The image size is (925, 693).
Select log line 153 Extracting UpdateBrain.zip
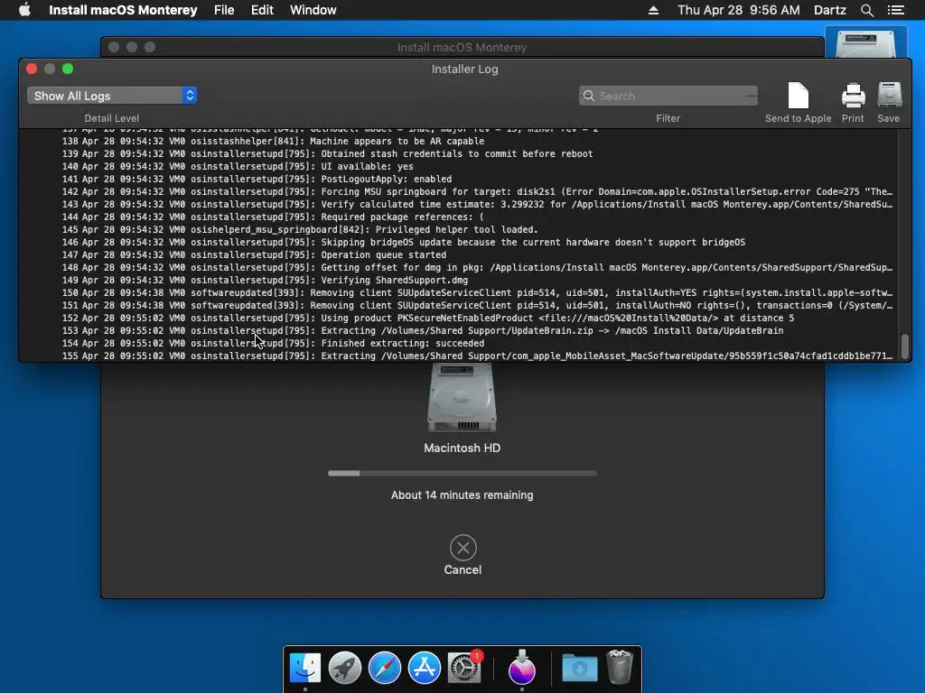coord(460,330)
